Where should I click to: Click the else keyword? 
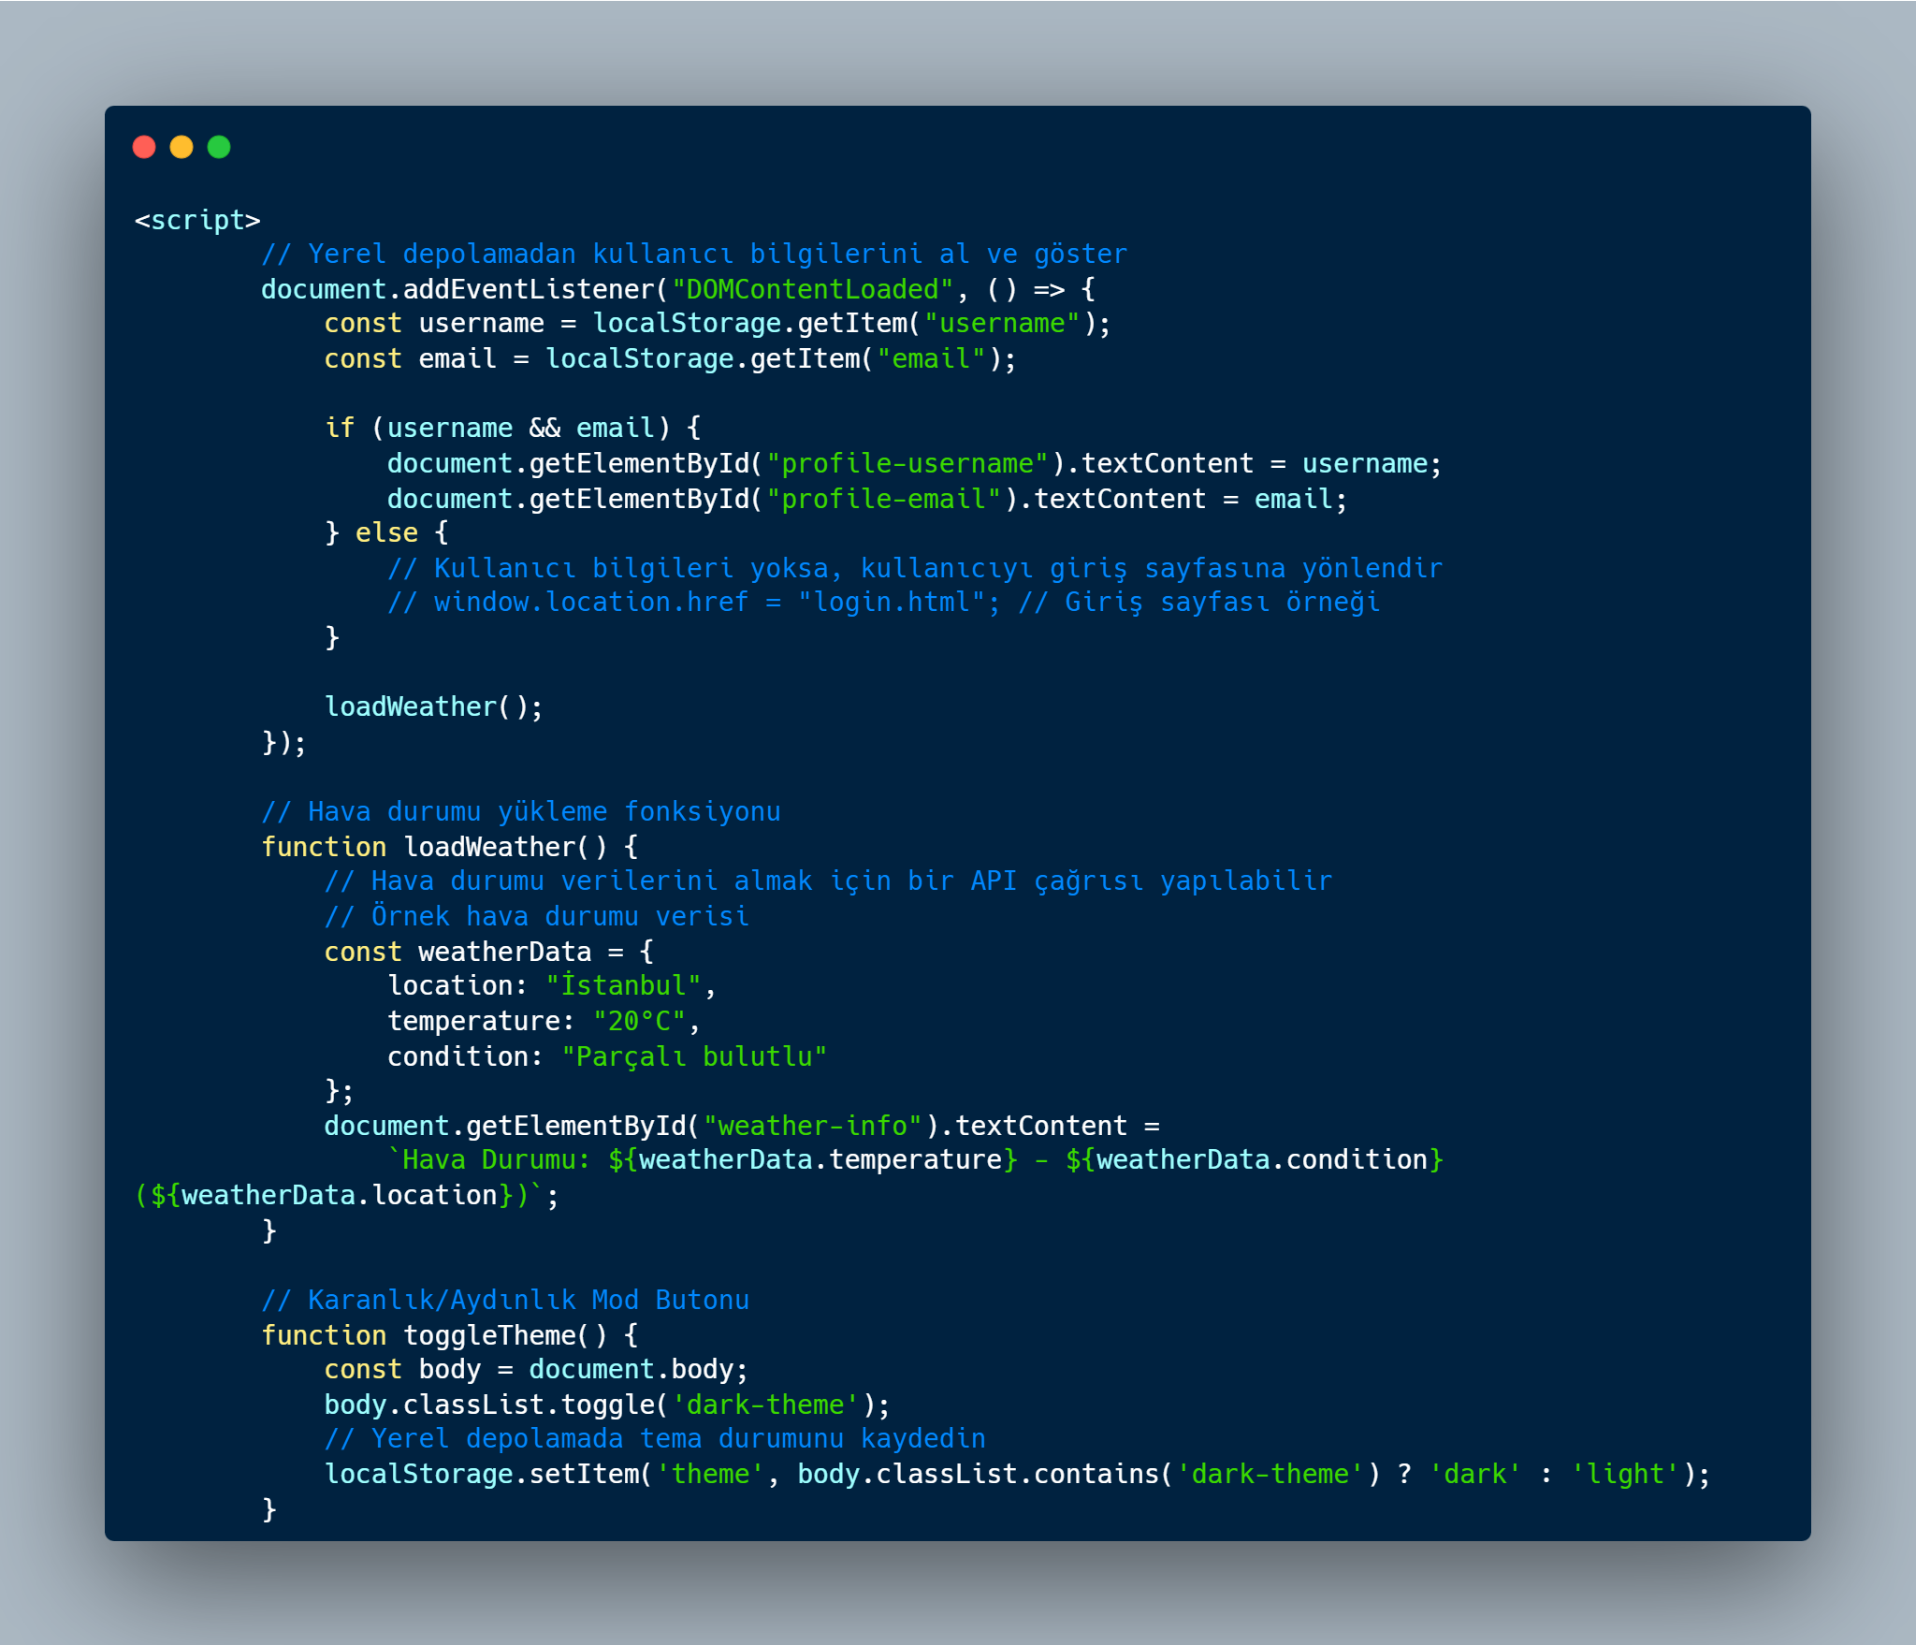pos(386,533)
